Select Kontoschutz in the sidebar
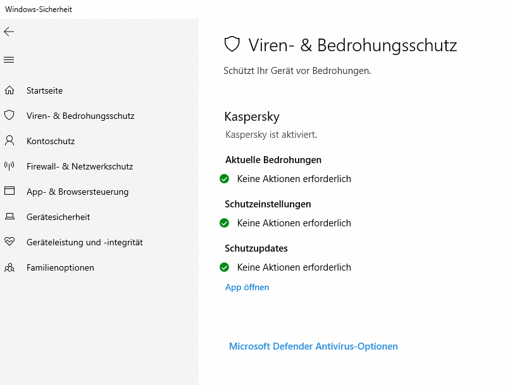Viewport: 505px width, 385px height. pyautogui.click(x=51, y=141)
